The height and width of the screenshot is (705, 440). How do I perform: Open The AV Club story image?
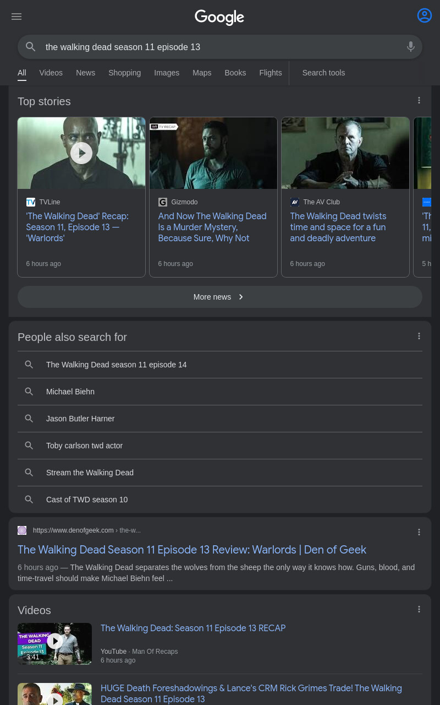pos(345,153)
